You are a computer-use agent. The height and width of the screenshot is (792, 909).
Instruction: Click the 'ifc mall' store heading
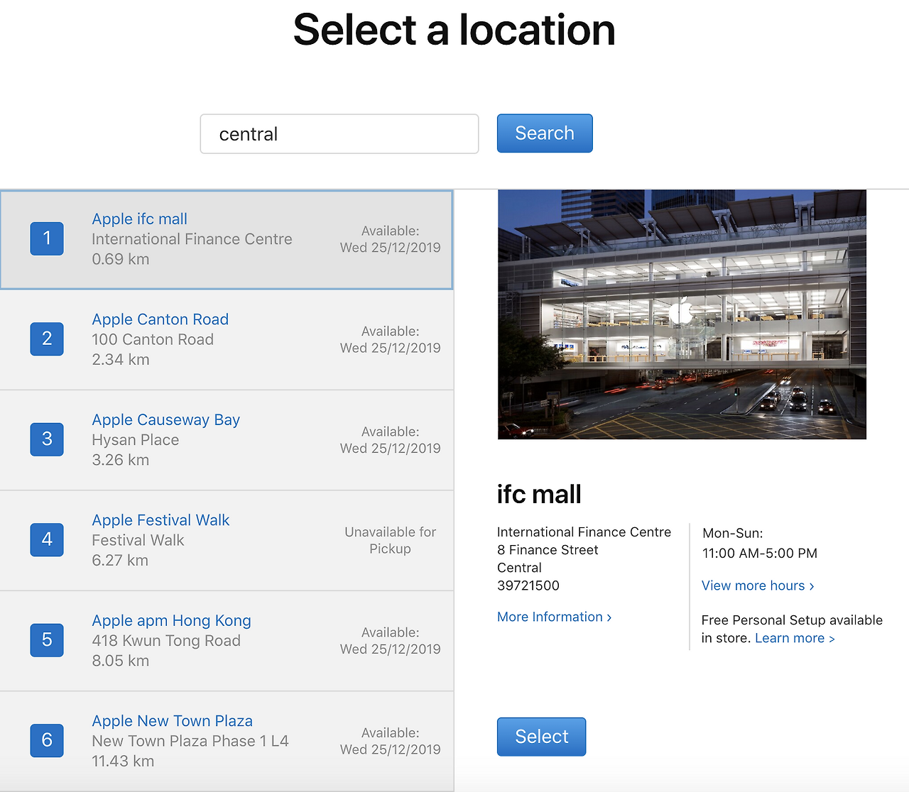point(539,495)
